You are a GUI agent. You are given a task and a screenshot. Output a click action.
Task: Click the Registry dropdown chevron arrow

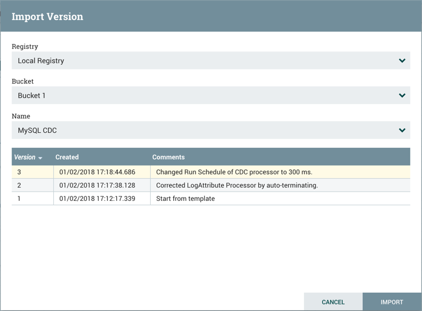(x=402, y=61)
